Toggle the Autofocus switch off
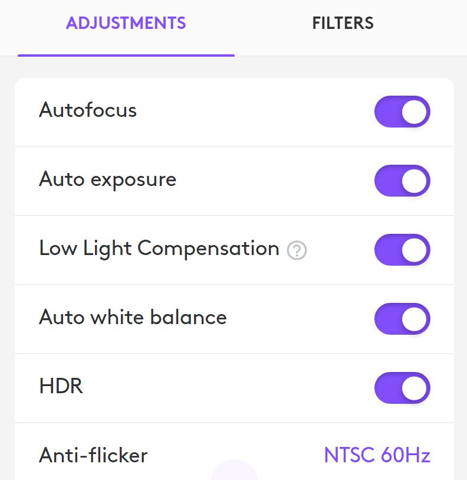 [402, 112]
